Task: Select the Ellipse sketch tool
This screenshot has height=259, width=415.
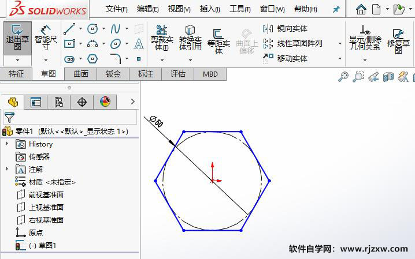Action: point(116,44)
